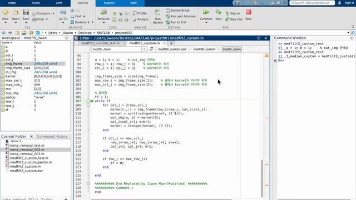Open the Print dropdown arrow
Viewport: 356px width, 200px height.
point(47,19)
